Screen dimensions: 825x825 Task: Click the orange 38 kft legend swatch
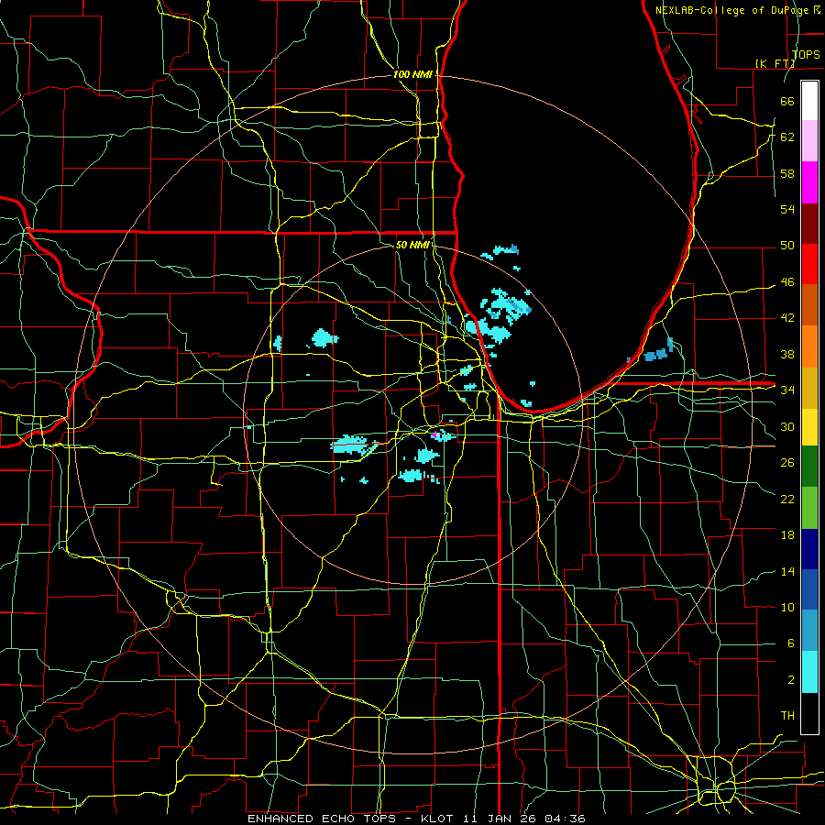pos(809,346)
